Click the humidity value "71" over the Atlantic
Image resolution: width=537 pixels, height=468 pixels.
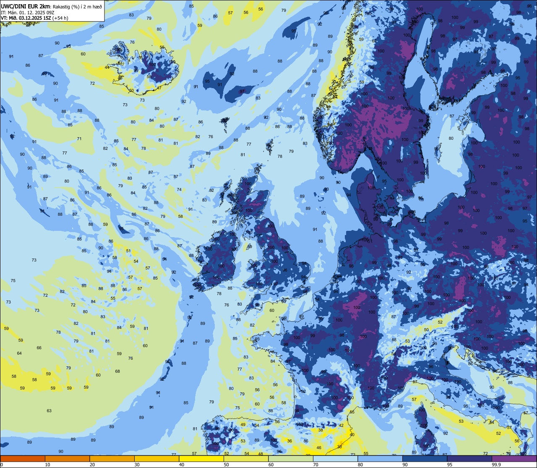79,139
